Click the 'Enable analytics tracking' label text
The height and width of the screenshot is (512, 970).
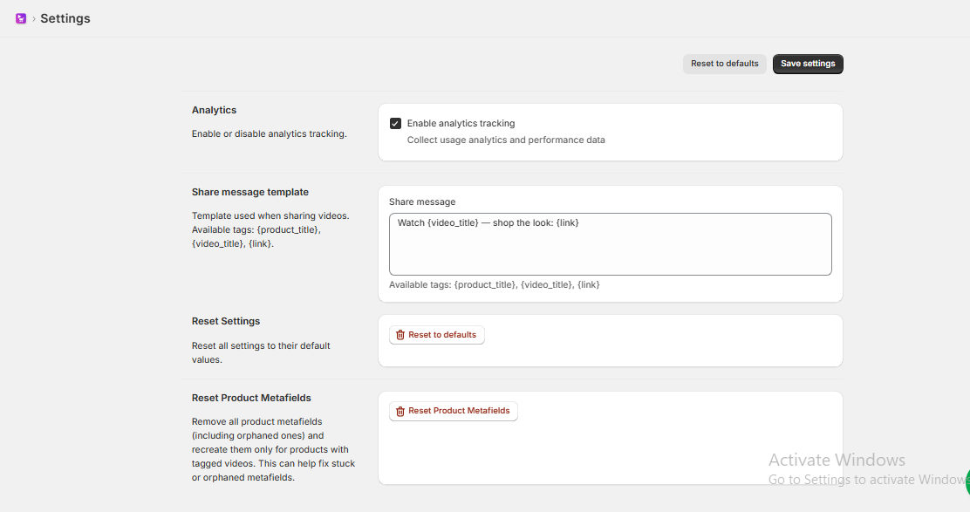[461, 124]
